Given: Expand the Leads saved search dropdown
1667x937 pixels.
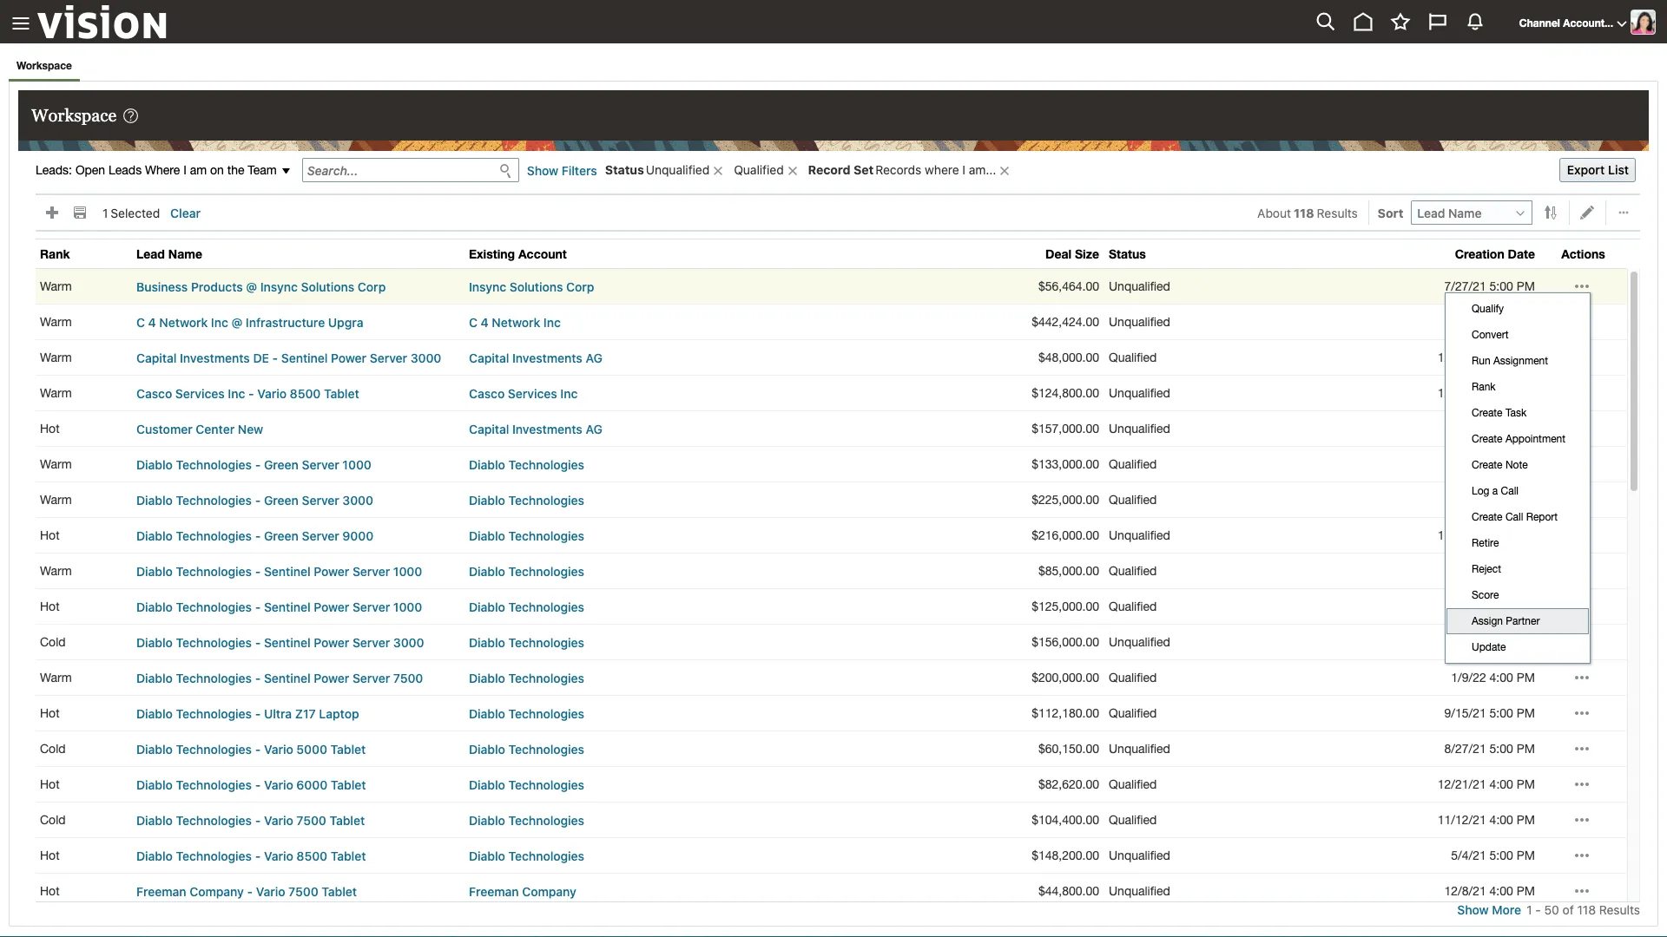Looking at the screenshot, I should (286, 171).
